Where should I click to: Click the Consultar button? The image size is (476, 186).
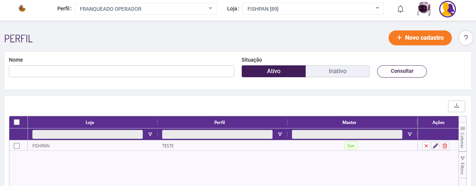pos(402,71)
